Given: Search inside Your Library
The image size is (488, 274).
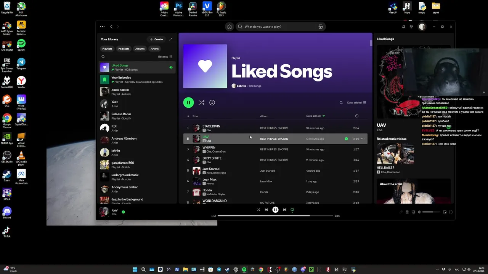Looking at the screenshot, I should click(x=103, y=57).
